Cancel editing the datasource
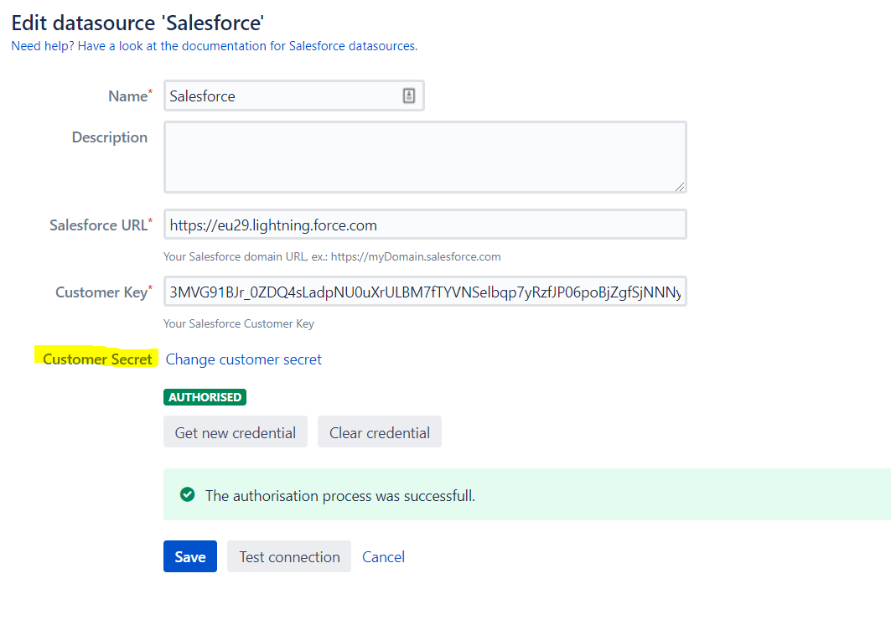891x620 pixels. pyautogui.click(x=383, y=557)
